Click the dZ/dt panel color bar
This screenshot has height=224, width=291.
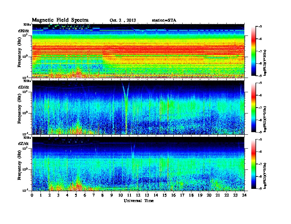[254, 164]
